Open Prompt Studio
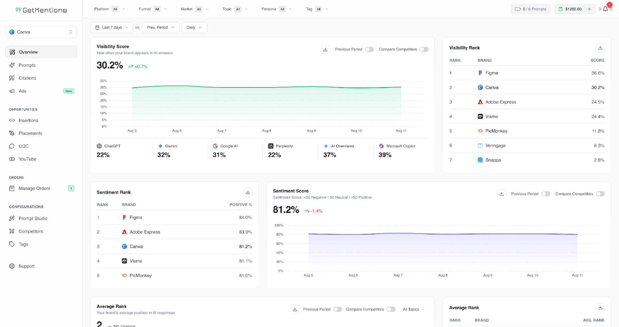The image size is (619, 327). tap(41, 218)
